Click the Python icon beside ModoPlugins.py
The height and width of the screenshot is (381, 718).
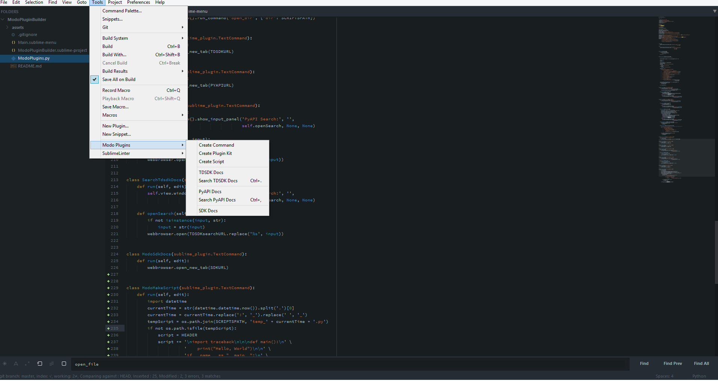coord(14,58)
